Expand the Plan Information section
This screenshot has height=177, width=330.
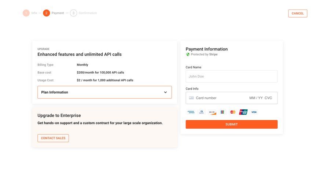click(x=104, y=92)
